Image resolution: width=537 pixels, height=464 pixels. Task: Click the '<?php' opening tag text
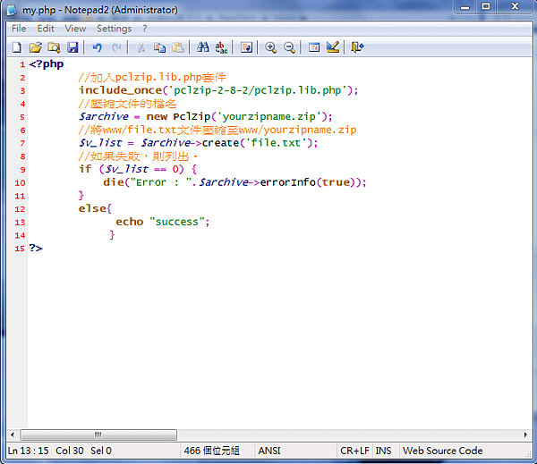pos(47,64)
